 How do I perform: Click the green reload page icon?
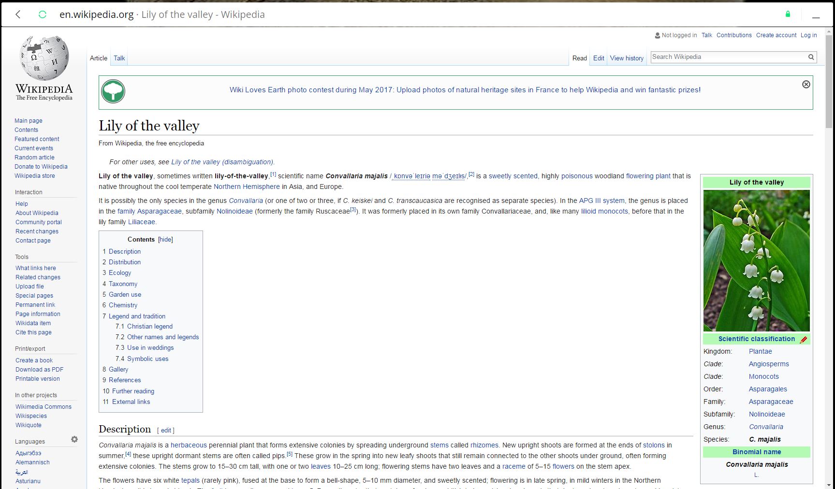pos(43,14)
